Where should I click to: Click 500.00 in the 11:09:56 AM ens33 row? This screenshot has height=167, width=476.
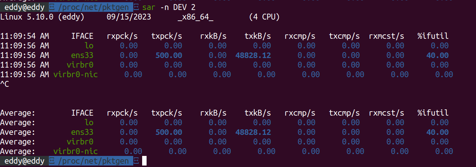pyautogui.click(x=169, y=55)
